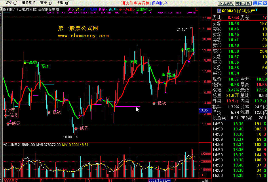The height and width of the screenshot is (182, 268).
Task: Click the 委托交易 button
Action: click(x=244, y=3)
